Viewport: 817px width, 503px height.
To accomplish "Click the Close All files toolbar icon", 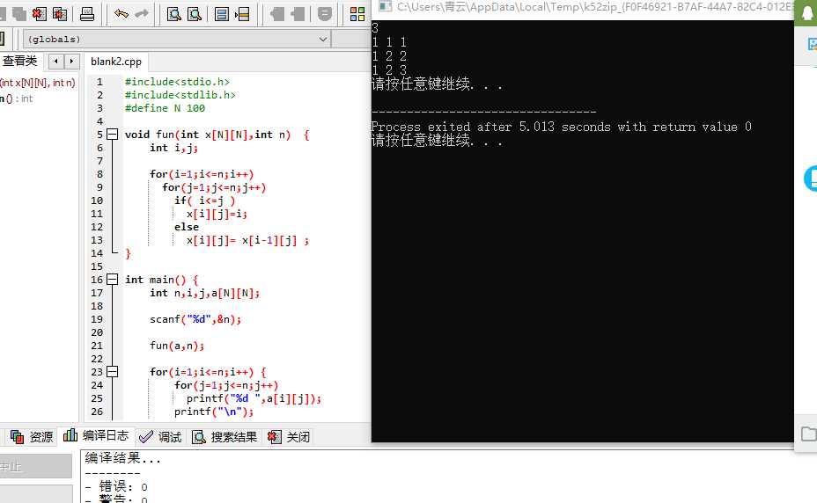I will pos(60,14).
